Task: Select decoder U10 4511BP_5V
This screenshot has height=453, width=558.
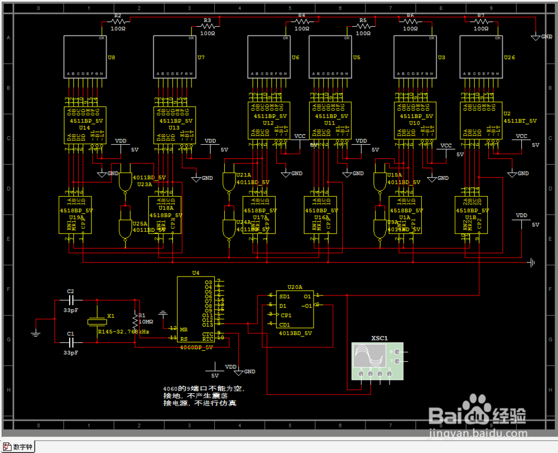Action: click(415, 121)
